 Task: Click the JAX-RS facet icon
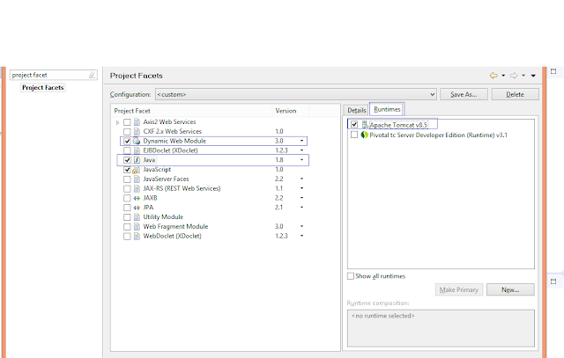coord(137,188)
